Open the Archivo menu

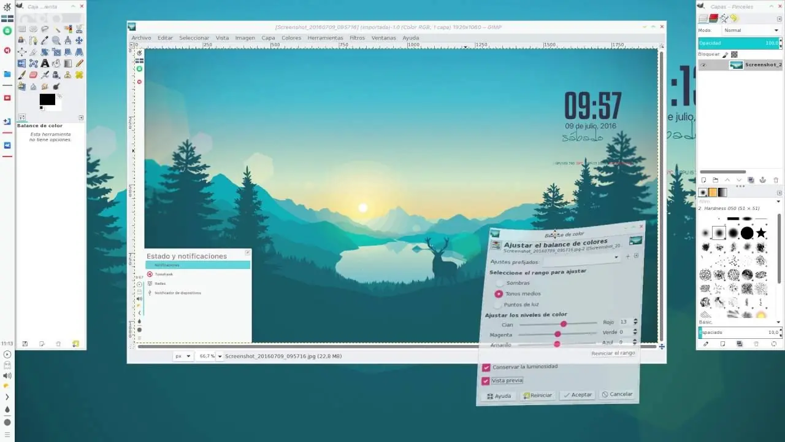click(141, 38)
